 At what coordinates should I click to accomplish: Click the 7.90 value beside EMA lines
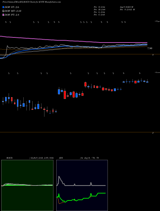pyautogui.click(x=150, y=49)
